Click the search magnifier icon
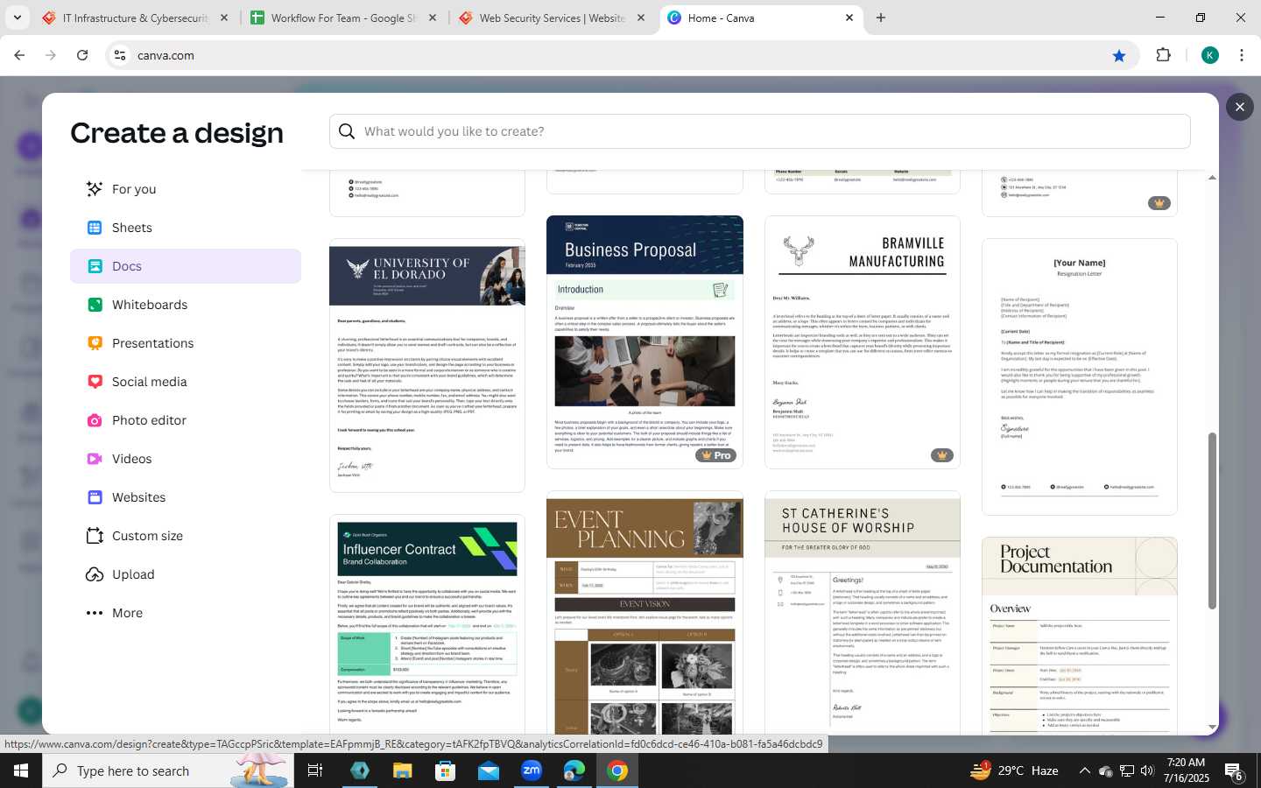The height and width of the screenshot is (788, 1261). pyautogui.click(x=347, y=131)
